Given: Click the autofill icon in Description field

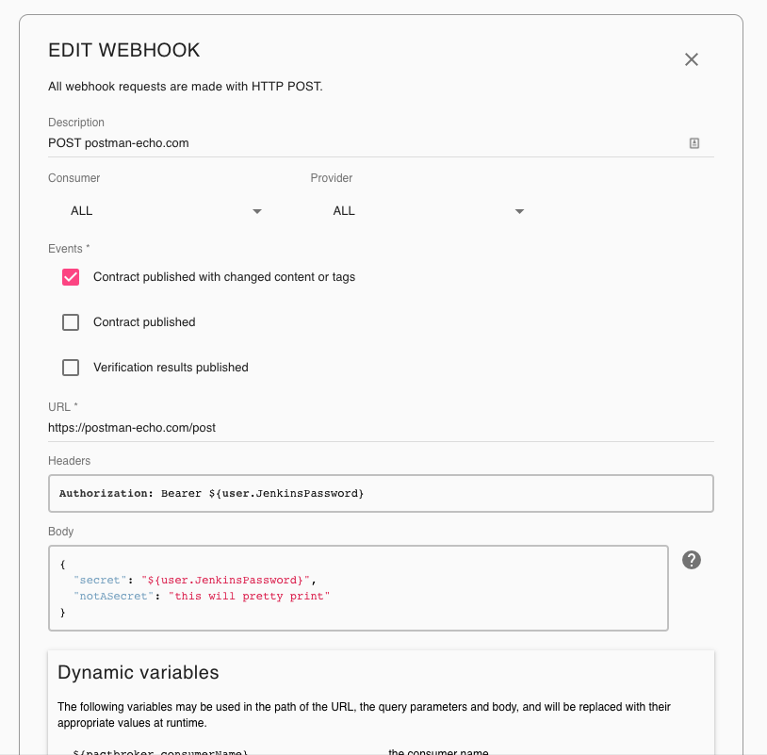Looking at the screenshot, I should pos(694,143).
